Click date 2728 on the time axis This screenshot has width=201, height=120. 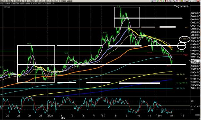pos(50,116)
